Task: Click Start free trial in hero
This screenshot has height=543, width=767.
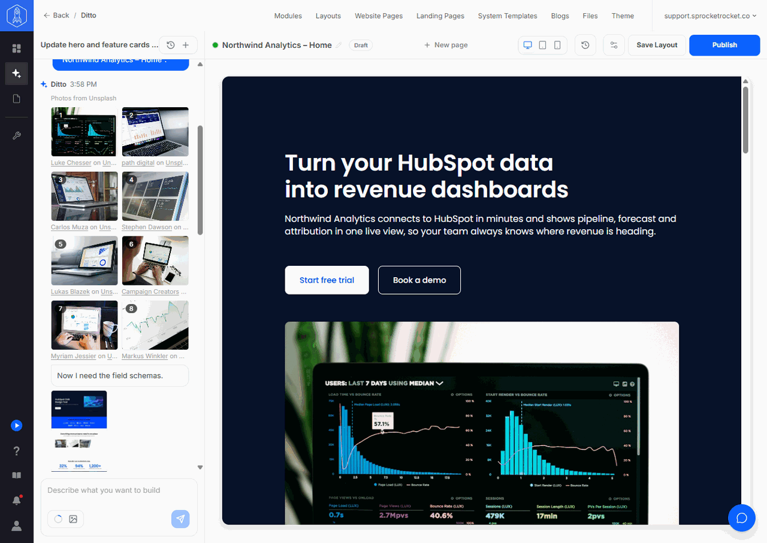Action: click(327, 280)
